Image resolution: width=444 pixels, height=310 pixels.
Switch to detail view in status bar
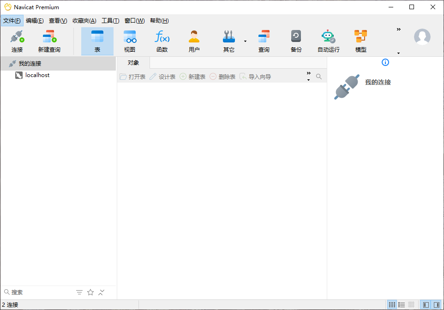click(411, 304)
